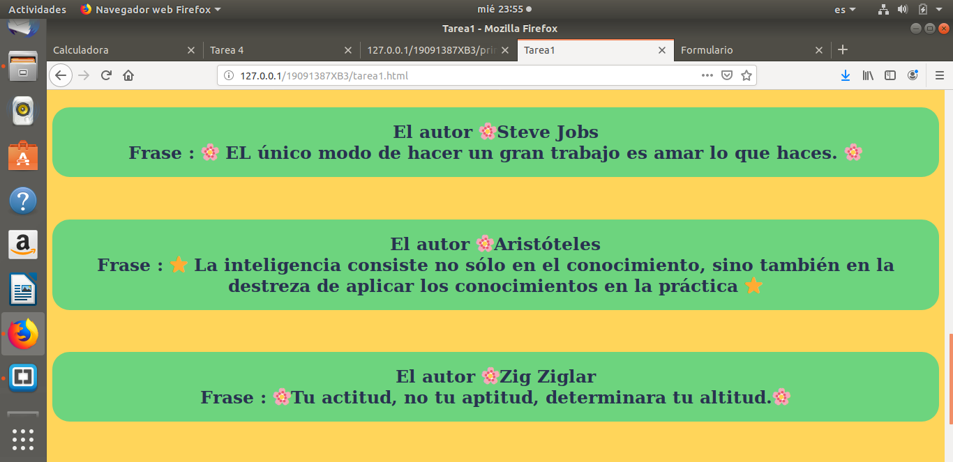953x462 pixels.
Task: Open Ubuntu Software from the dock
Action: 23,156
